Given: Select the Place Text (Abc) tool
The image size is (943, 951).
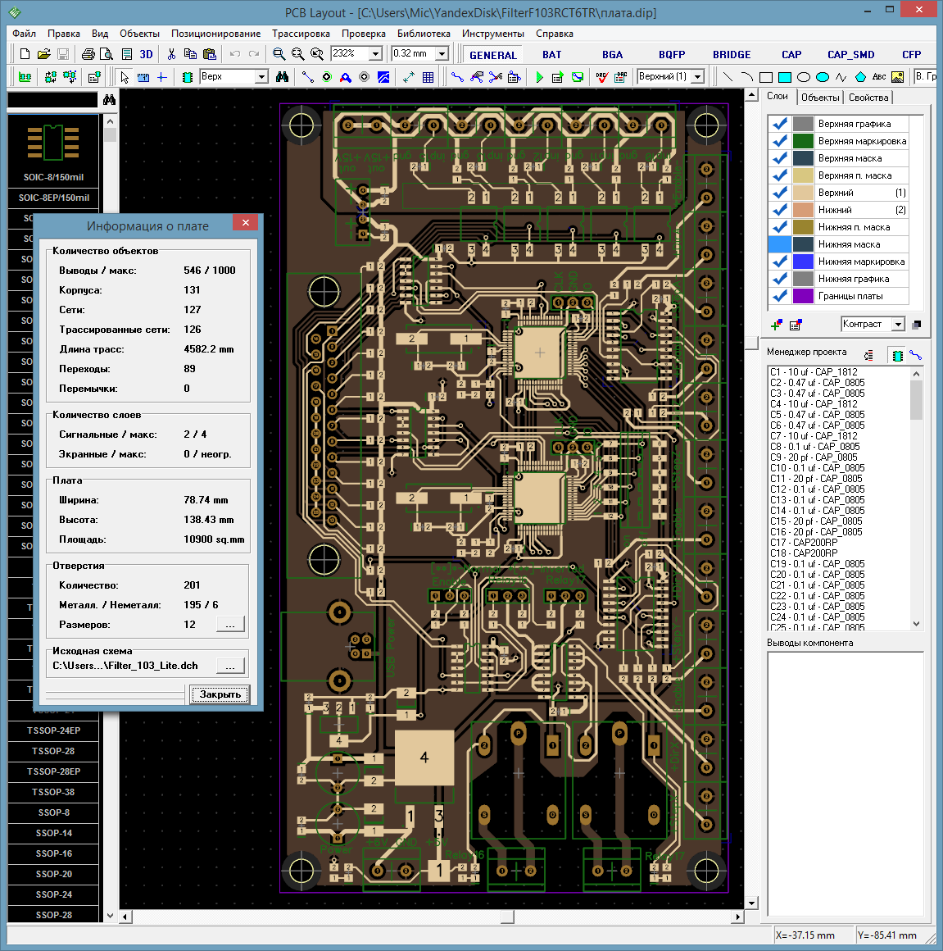Looking at the screenshot, I should 879,77.
